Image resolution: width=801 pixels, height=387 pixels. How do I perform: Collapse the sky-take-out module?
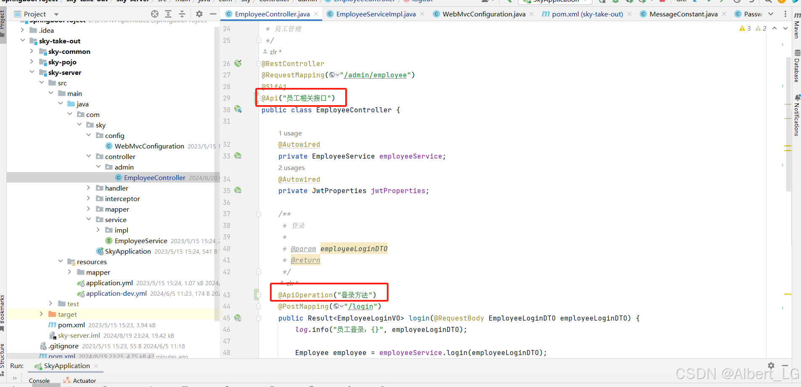22,40
